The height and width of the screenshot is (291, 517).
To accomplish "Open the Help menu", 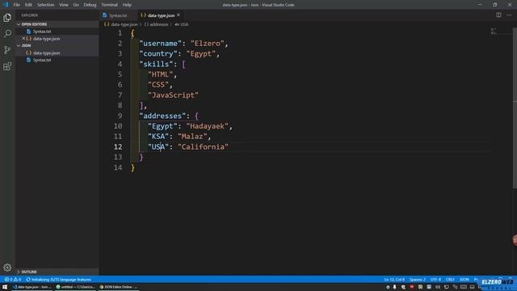I will click(127, 5).
